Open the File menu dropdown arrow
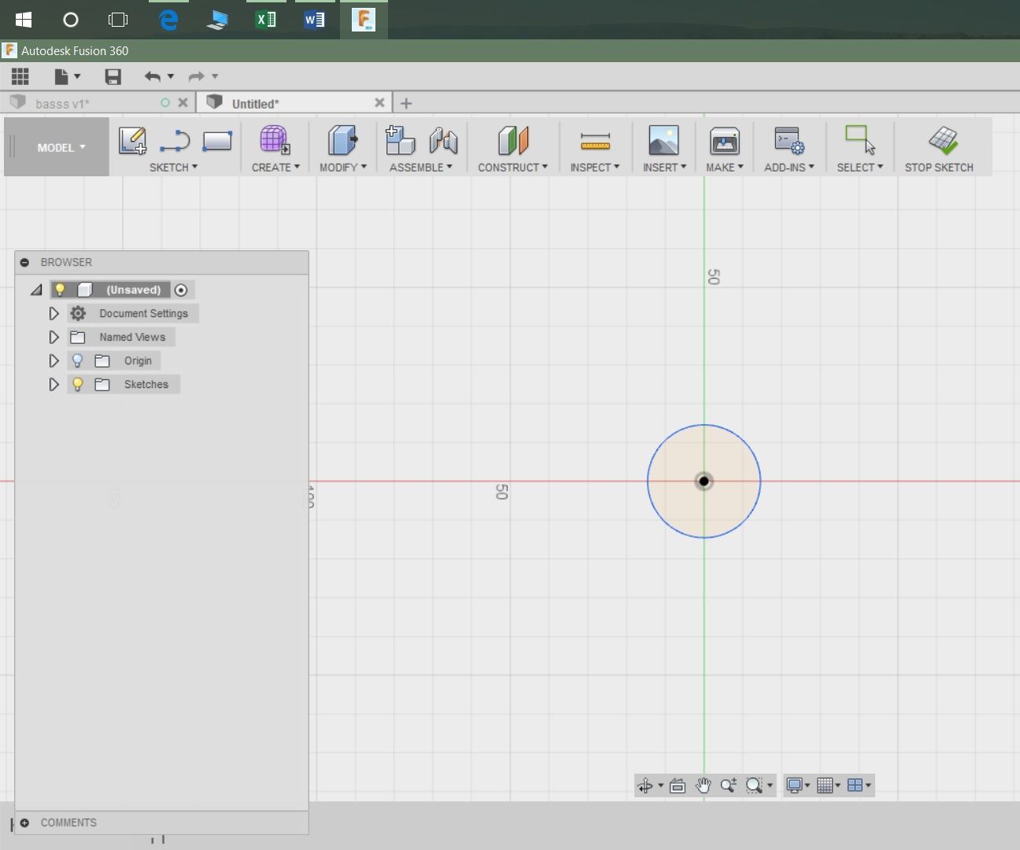The width and height of the screenshot is (1020, 850). click(77, 76)
